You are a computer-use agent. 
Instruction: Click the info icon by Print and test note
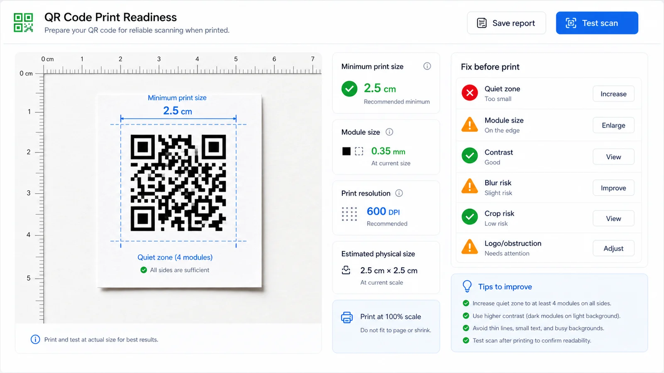(x=35, y=339)
